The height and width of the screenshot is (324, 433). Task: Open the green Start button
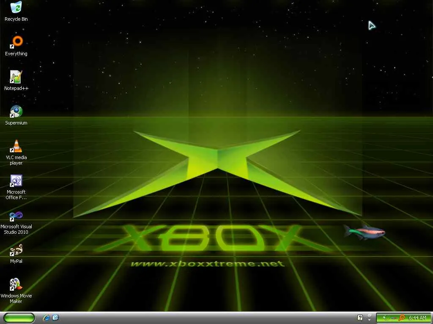point(19,318)
